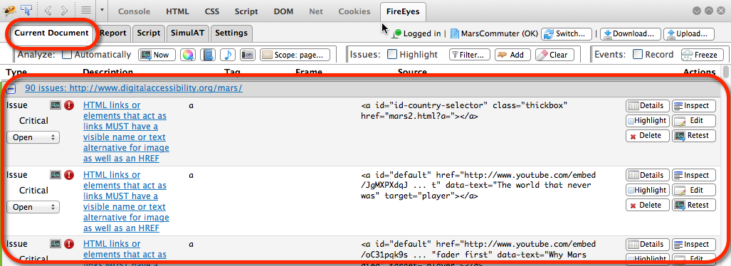The image size is (731, 266).
Task: Switch to the Console tab
Action: tap(135, 11)
